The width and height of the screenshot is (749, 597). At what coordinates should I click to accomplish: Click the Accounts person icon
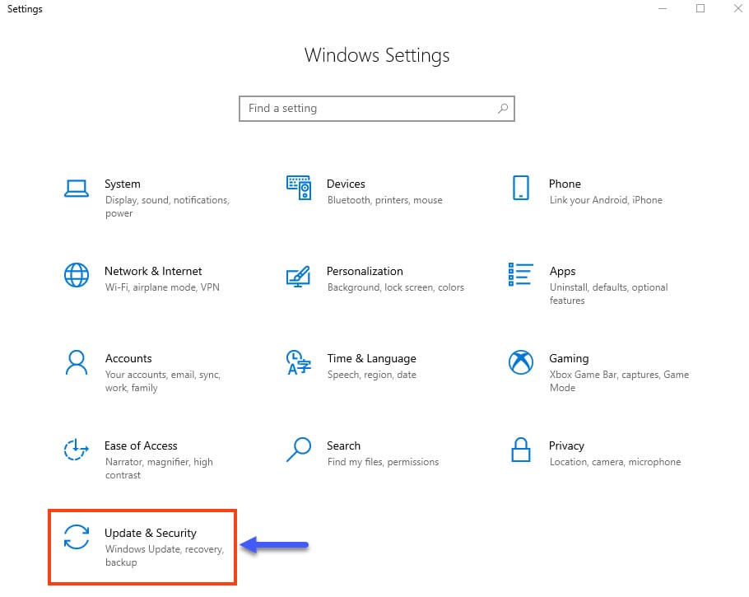pyautogui.click(x=77, y=362)
